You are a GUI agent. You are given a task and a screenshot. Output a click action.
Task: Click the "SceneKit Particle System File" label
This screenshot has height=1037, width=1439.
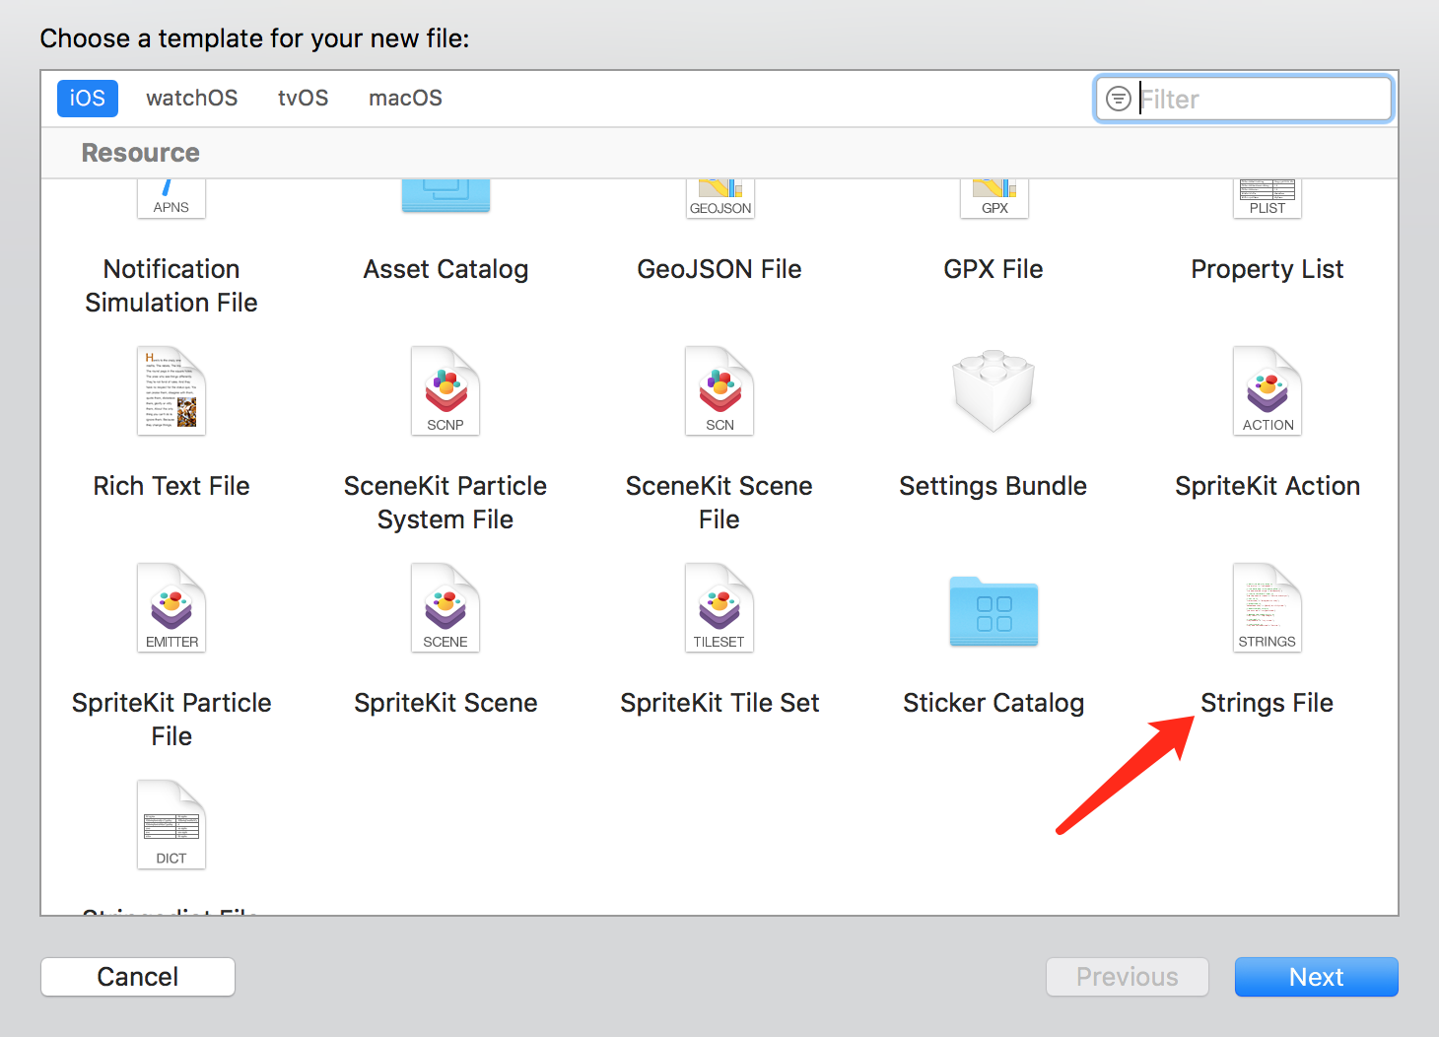tap(445, 503)
